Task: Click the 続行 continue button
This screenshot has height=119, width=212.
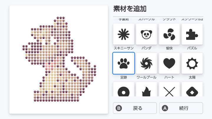Action: click(x=181, y=108)
